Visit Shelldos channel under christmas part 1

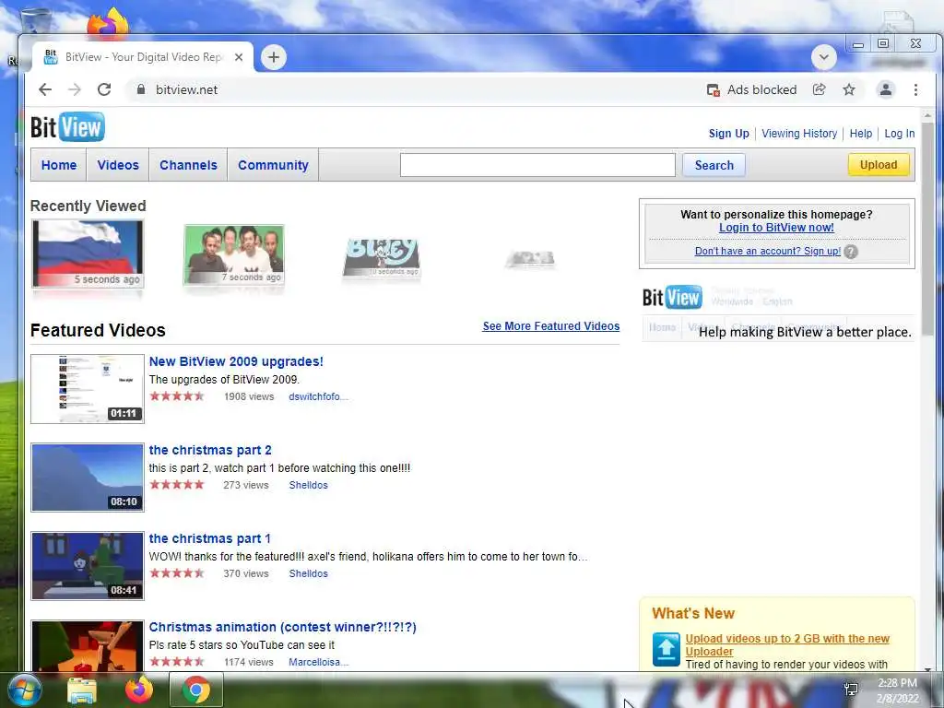point(308,573)
